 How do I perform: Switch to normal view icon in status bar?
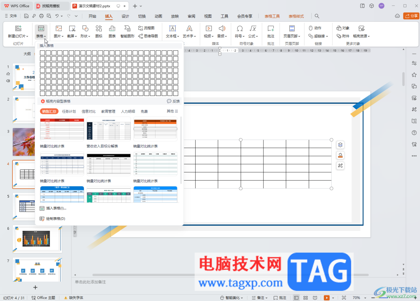296,298
